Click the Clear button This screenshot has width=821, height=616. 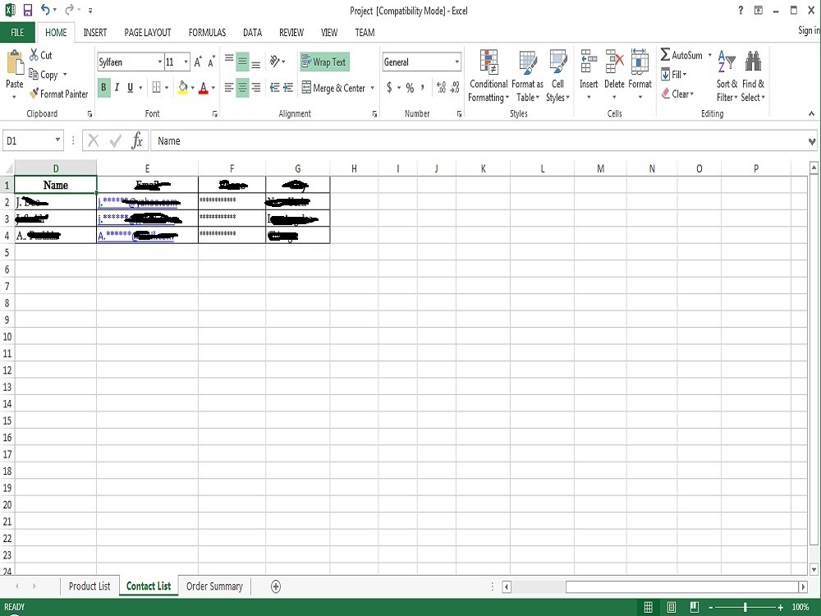[x=677, y=94]
